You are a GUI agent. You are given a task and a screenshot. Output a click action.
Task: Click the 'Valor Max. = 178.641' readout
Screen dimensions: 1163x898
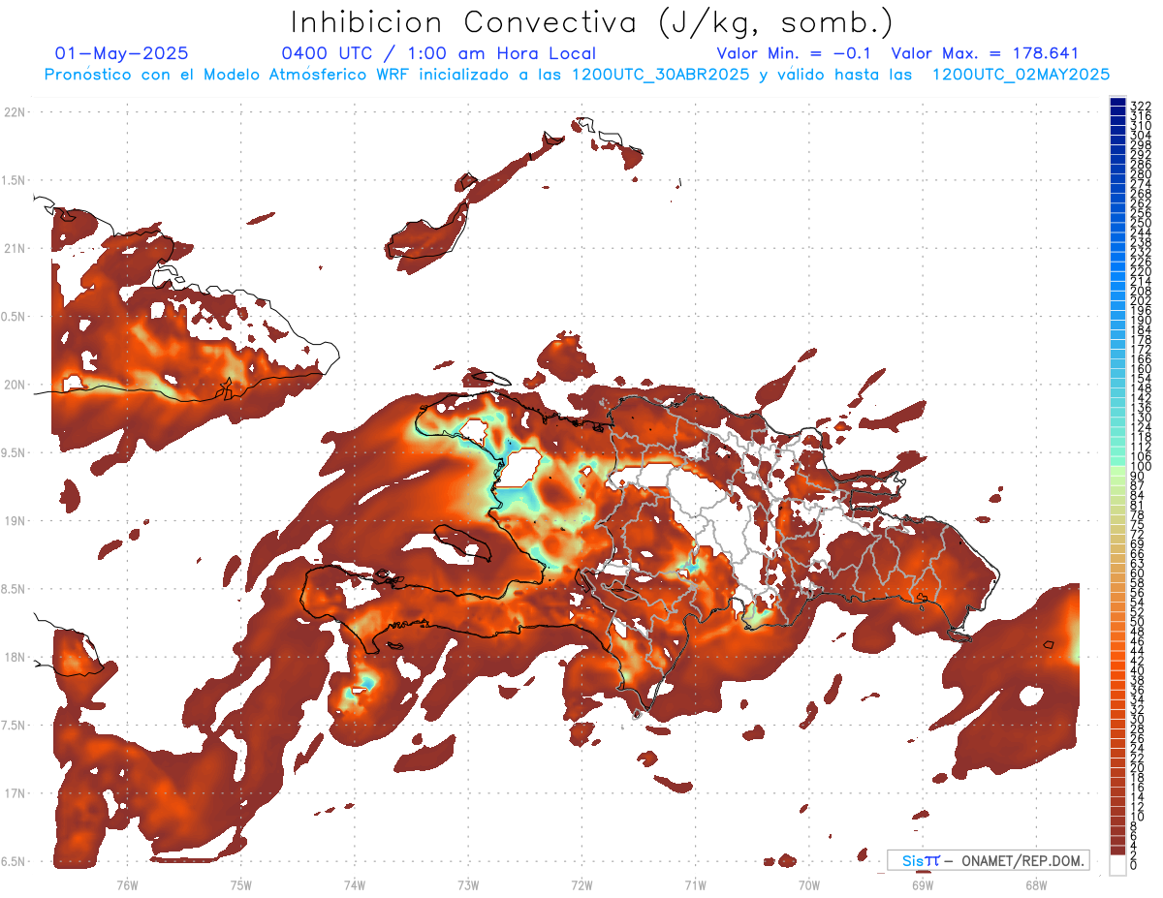click(985, 53)
